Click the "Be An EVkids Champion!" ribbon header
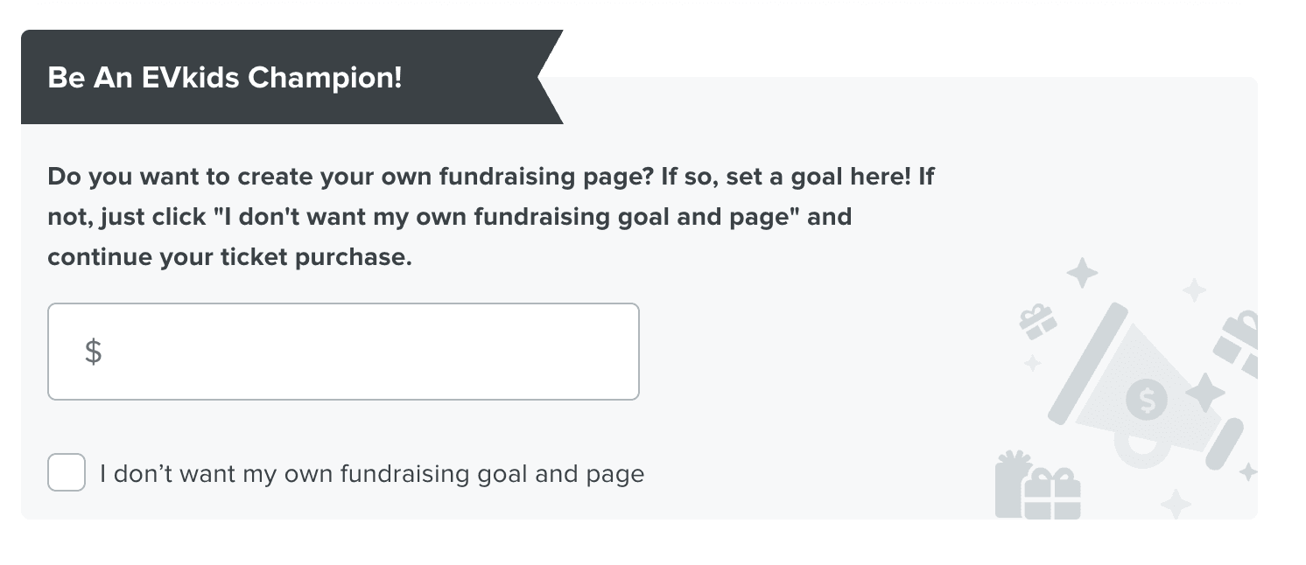The width and height of the screenshot is (1306, 565). click(x=225, y=77)
